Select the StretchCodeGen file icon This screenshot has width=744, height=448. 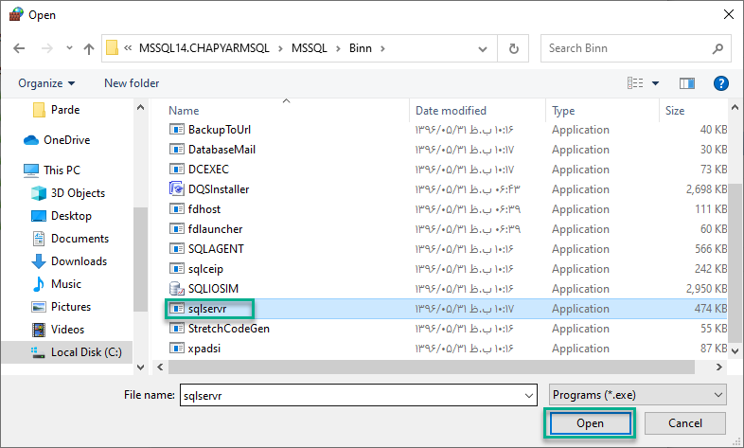pyautogui.click(x=176, y=329)
